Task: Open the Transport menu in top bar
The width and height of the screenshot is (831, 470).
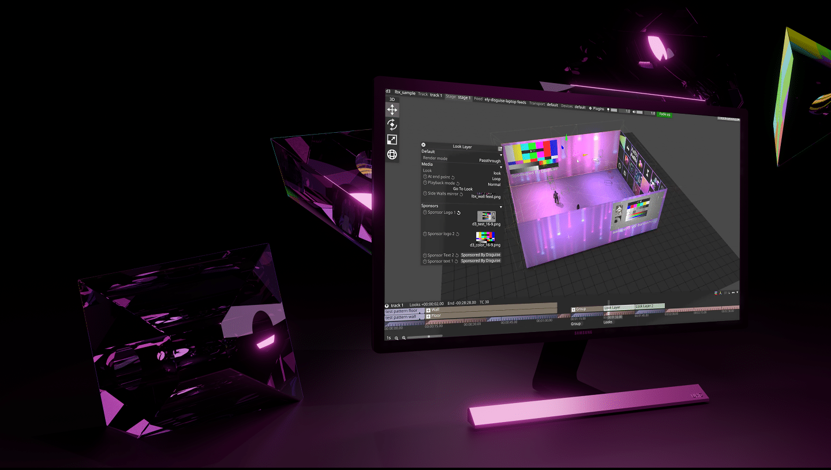Action: [544, 105]
